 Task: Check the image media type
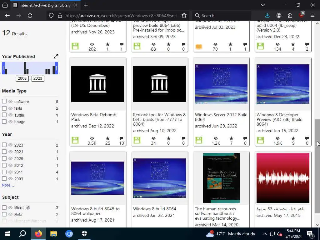[x=4, y=122]
